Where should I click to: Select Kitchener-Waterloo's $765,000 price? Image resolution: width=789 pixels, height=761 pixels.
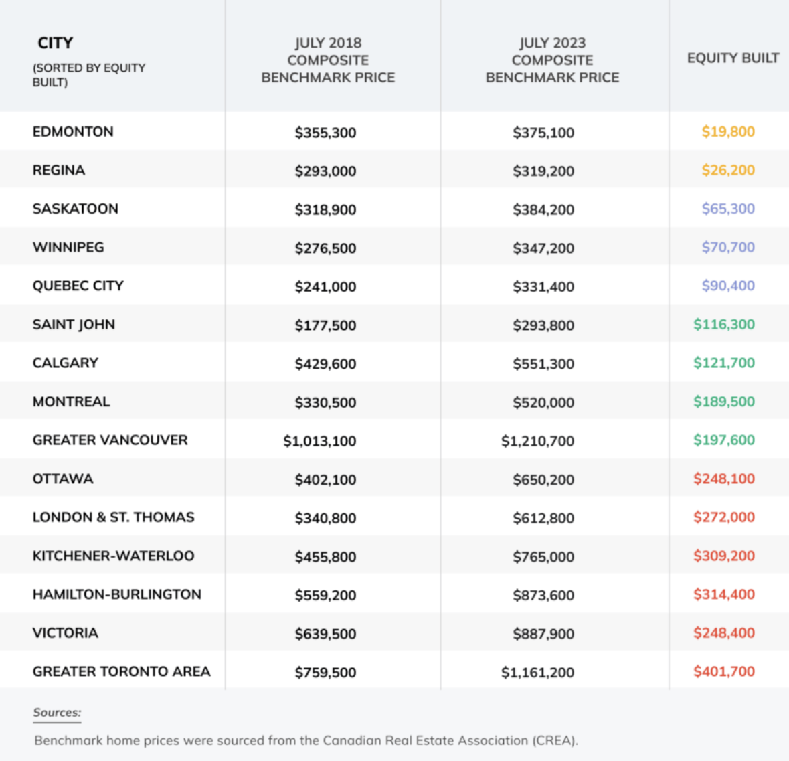pos(543,557)
